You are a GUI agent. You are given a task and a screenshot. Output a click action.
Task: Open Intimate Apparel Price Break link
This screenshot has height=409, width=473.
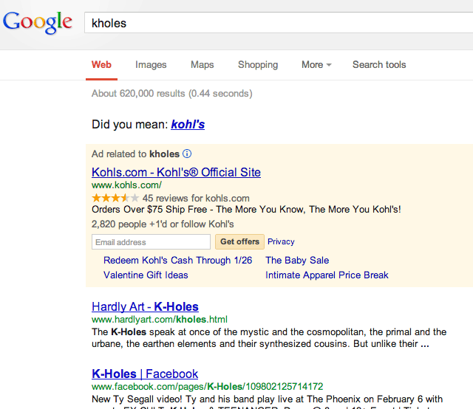[327, 275]
